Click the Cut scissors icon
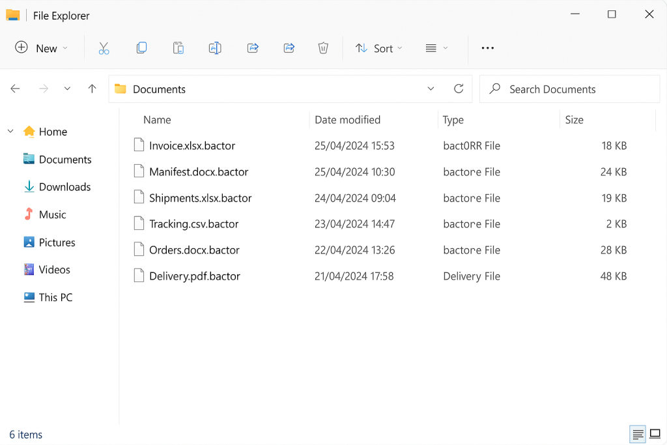This screenshot has width=667, height=445. click(104, 48)
